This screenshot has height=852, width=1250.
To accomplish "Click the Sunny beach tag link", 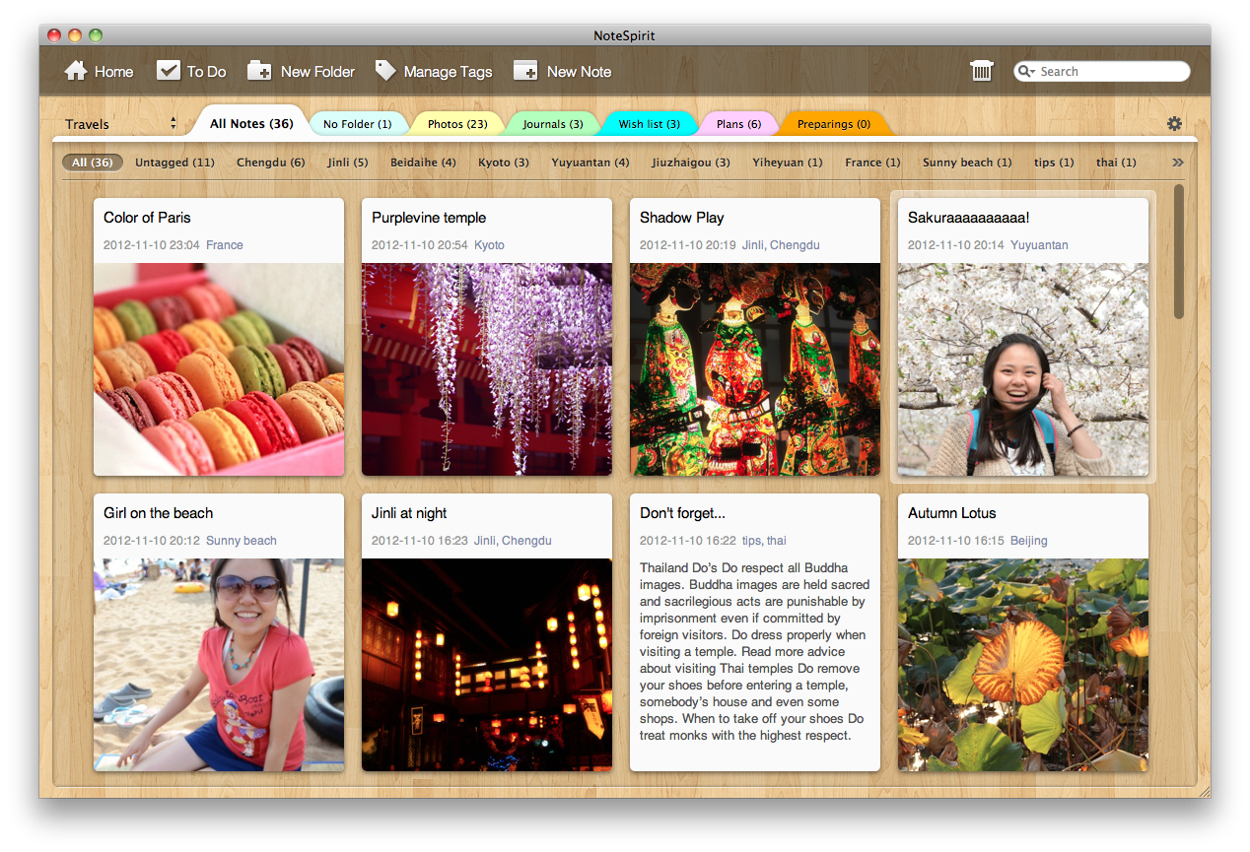I will click(242, 541).
